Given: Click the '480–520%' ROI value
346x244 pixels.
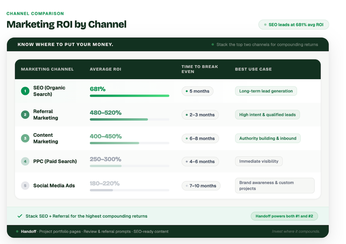Looking at the screenshot, I should tap(106, 113).
